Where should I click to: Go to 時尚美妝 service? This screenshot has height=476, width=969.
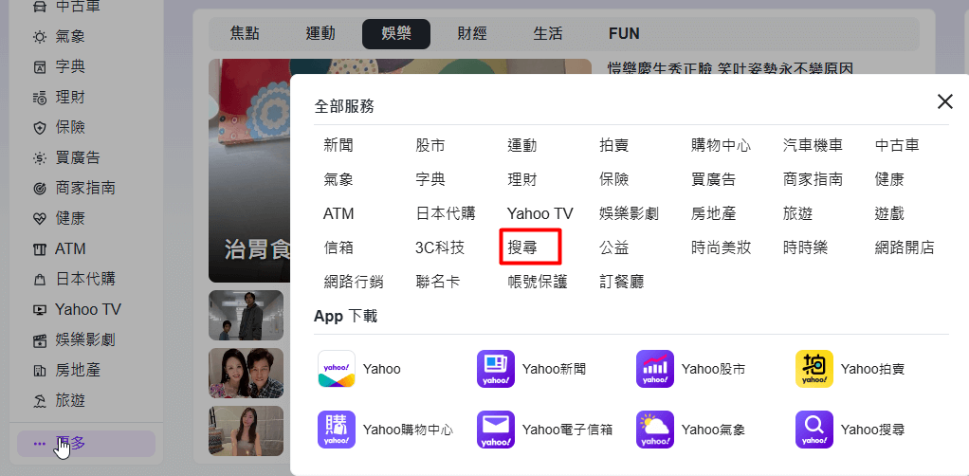(x=722, y=248)
